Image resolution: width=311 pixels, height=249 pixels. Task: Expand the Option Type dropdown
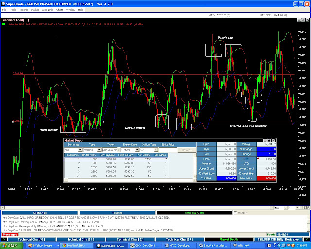tap(156, 150)
